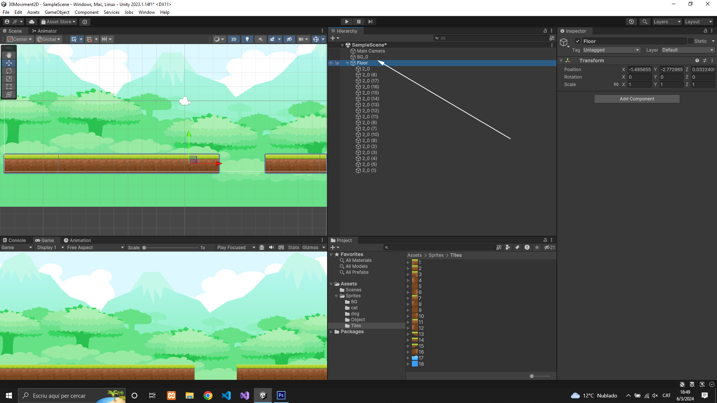Open Undo History clock icon
The height and width of the screenshot is (403, 717).
(631, 22)
